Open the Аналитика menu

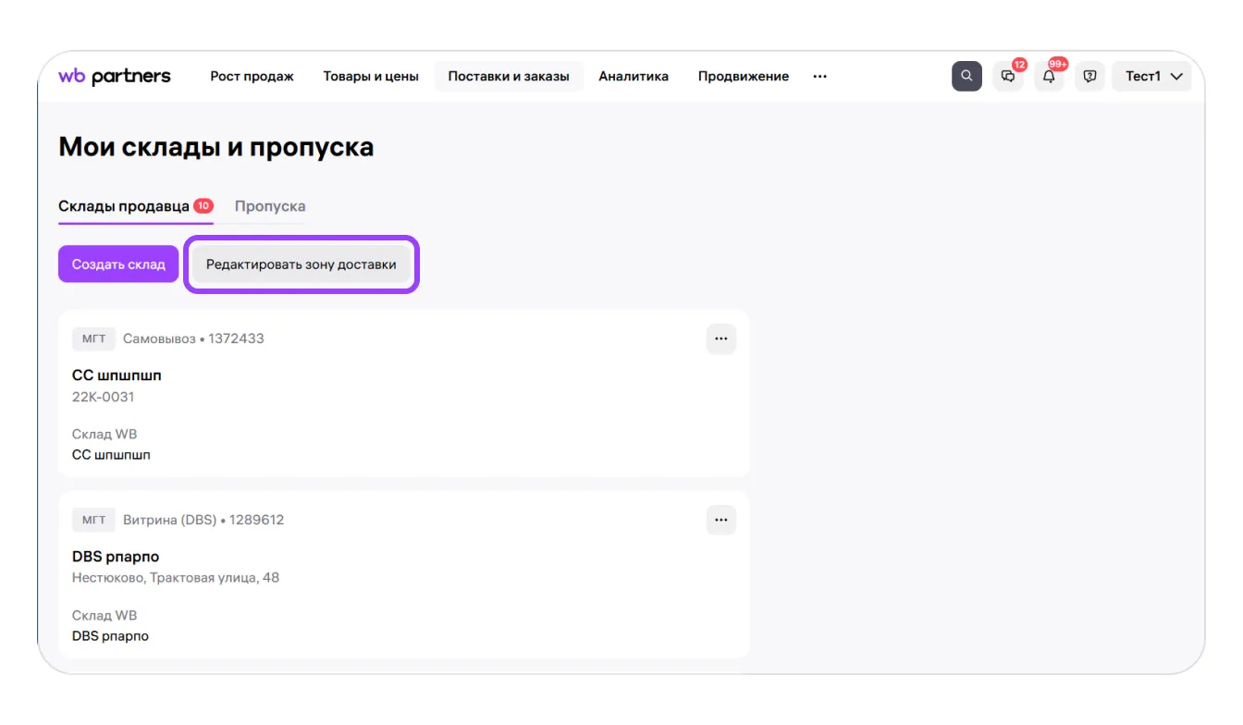pos(634,77)
